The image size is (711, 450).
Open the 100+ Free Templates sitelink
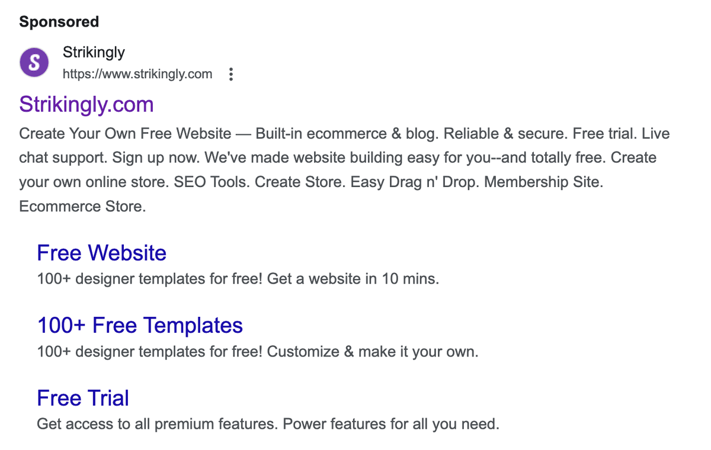click(140, 325)
